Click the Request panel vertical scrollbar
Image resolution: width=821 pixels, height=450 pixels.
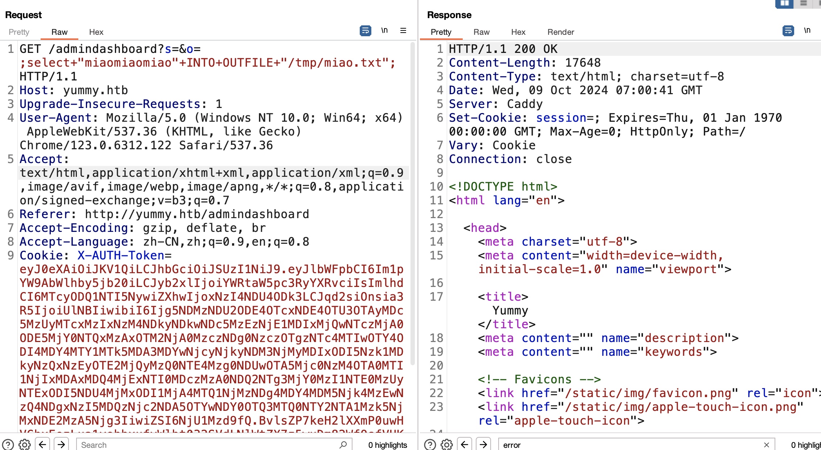[412, 203]
